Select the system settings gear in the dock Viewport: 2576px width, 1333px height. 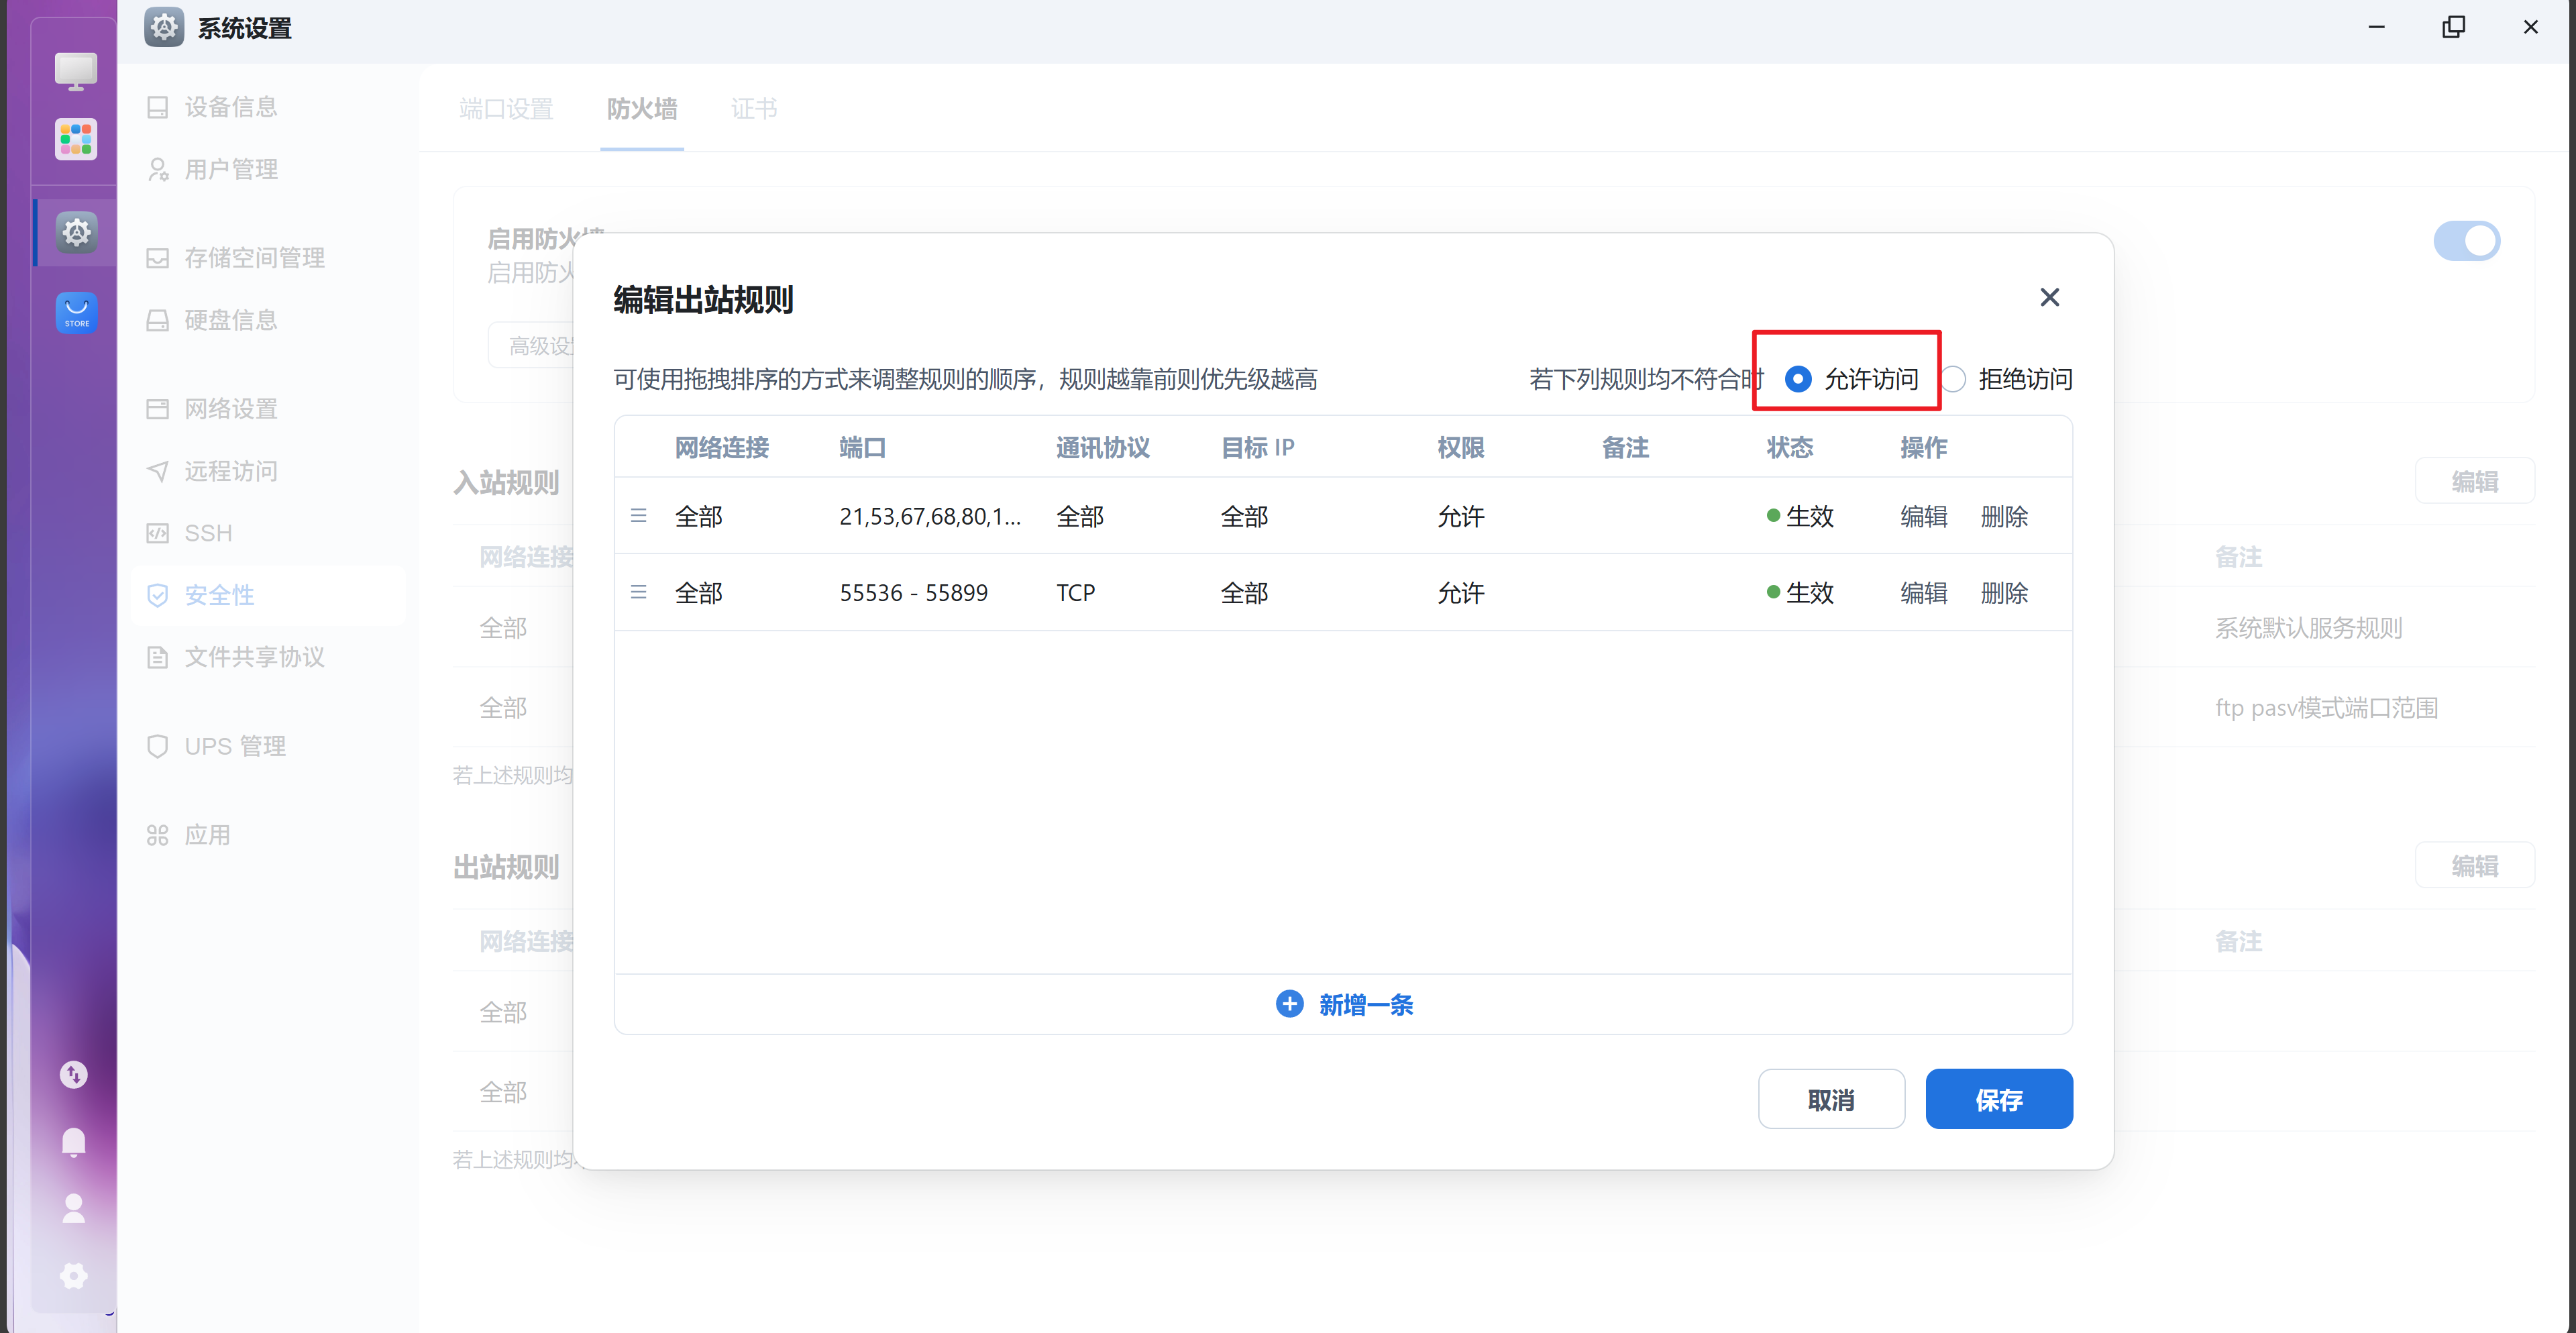pos(76,233)
